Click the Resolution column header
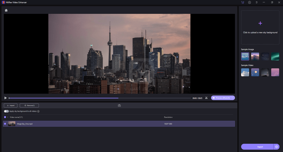 168,117
